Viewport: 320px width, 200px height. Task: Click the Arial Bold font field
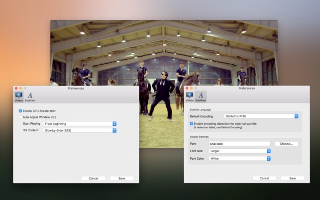tap(240, 144)
